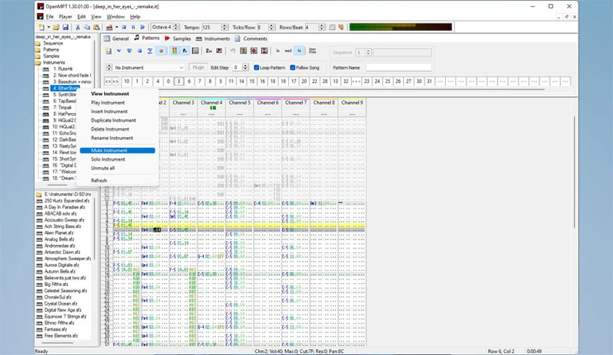This screenshot has height=355, width=613.
Task: Switch to the General tab
Action: [x=117, y=38]
